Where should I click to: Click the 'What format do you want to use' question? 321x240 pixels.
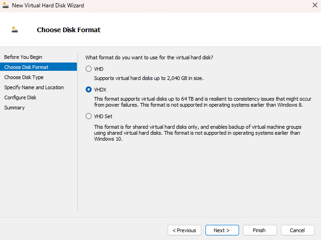149,57
